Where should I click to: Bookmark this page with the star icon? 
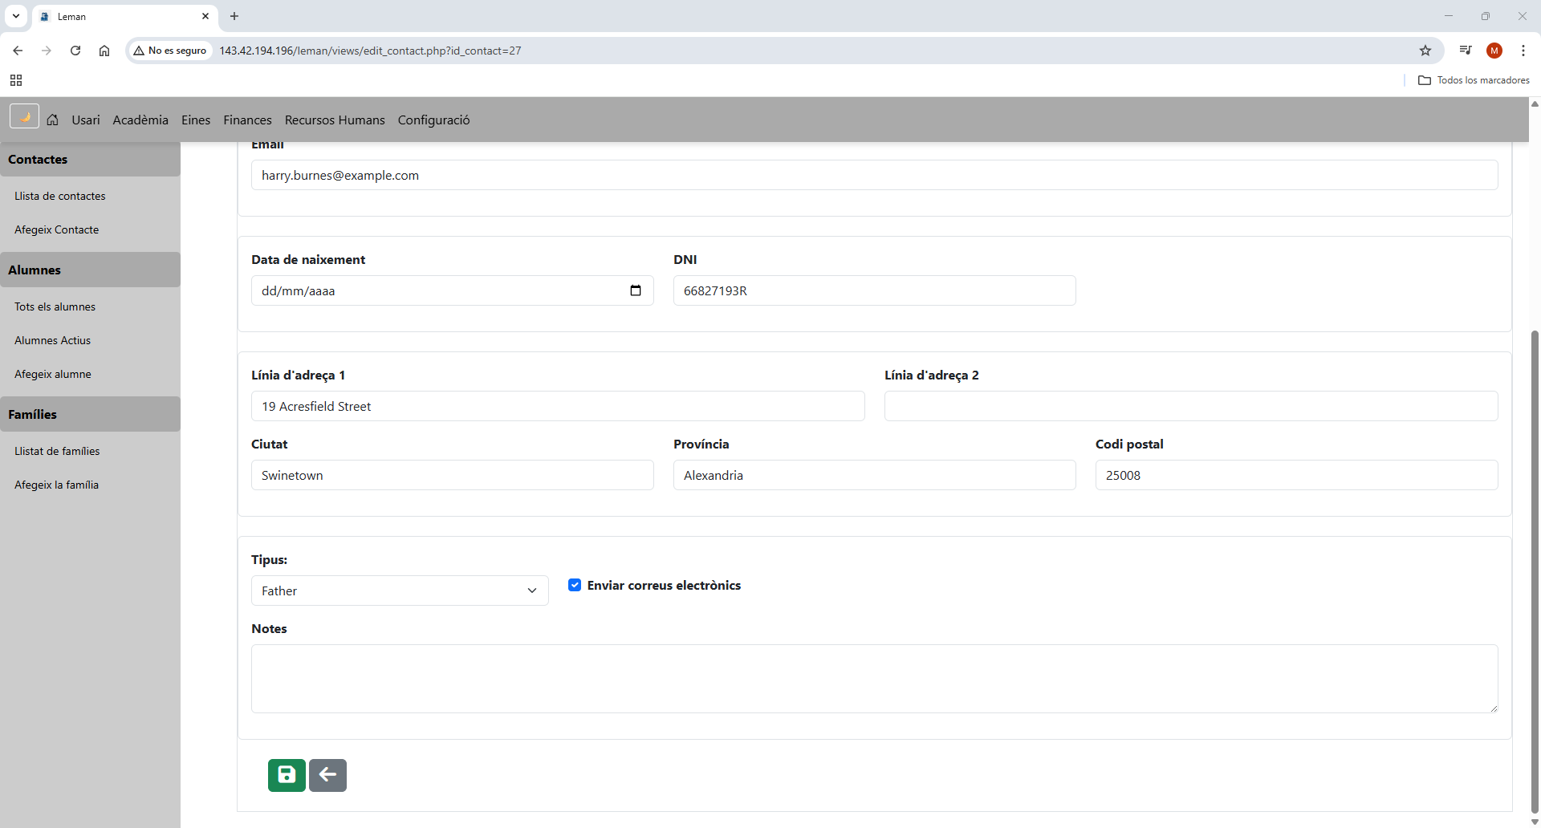pyautogui.click(x=1425, y=51)
